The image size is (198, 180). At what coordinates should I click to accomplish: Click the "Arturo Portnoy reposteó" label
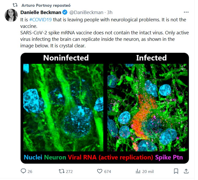(x=46, y=5)
